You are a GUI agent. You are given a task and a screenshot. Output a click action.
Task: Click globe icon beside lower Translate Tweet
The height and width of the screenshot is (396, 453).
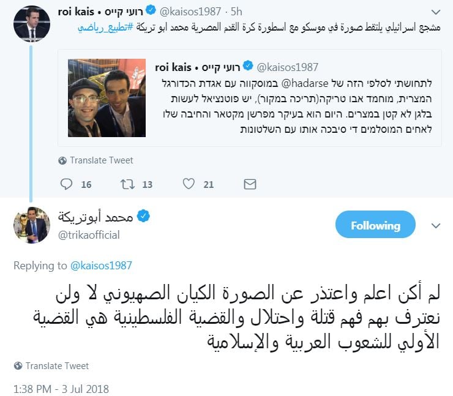(18, 366)
